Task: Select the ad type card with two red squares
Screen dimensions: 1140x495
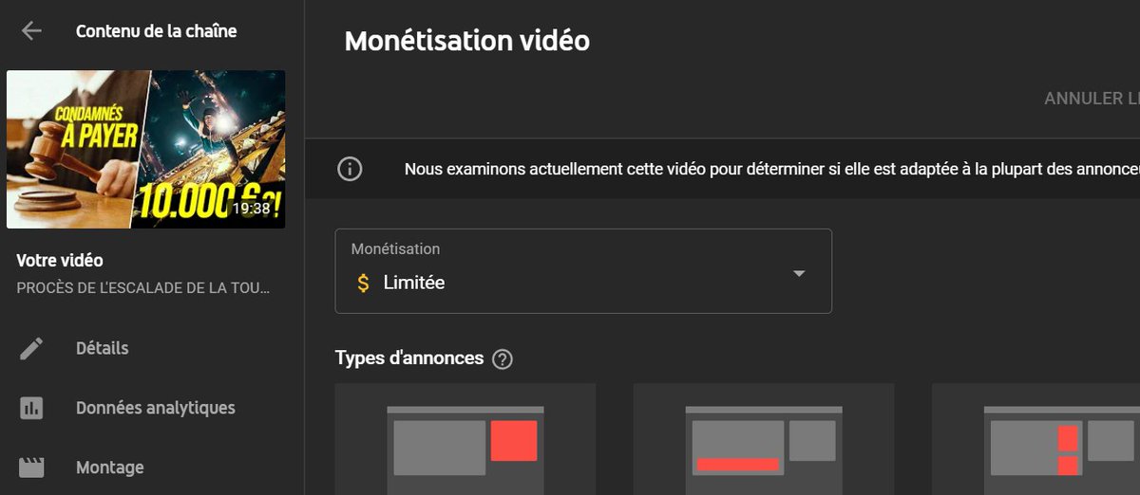Action: point(1035,439)
